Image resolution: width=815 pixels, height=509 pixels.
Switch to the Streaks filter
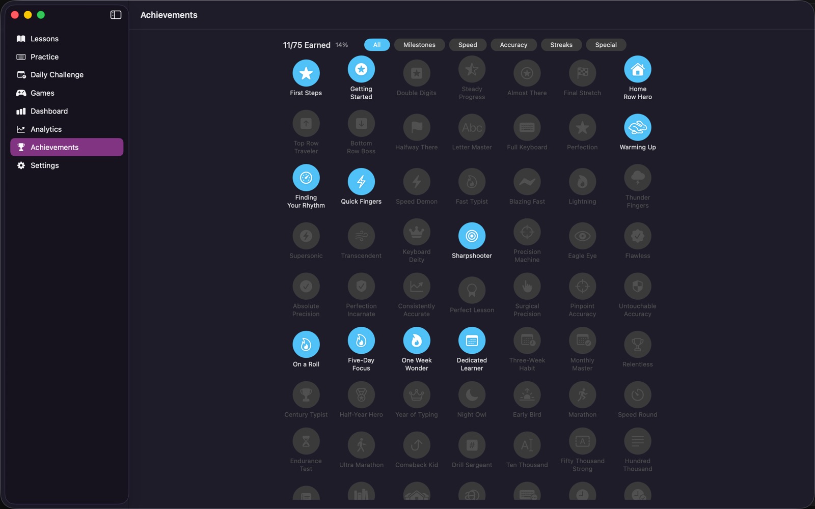coord(561,45)
